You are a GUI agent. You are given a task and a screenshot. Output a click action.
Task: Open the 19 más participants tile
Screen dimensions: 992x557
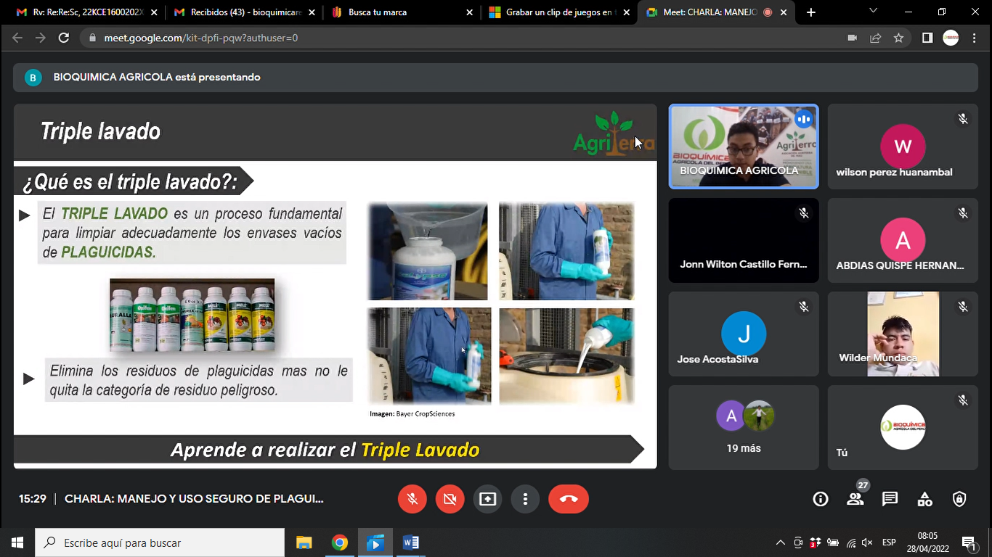click(744, 427)
